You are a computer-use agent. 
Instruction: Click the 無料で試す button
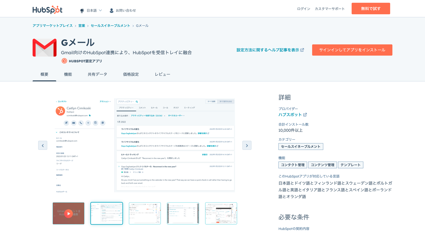pyautogui.click(x=371, y=8)
